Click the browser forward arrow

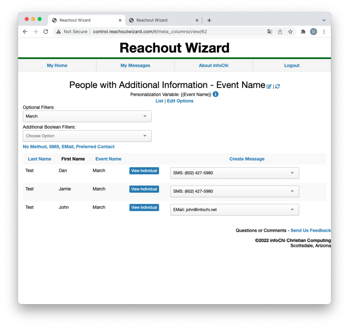tap(35, 32)
